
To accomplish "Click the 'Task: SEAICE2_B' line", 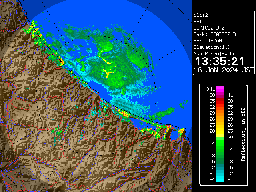I will pos(215,34).
